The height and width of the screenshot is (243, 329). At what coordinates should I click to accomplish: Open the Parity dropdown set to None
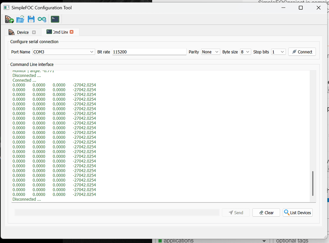point(217,52)
